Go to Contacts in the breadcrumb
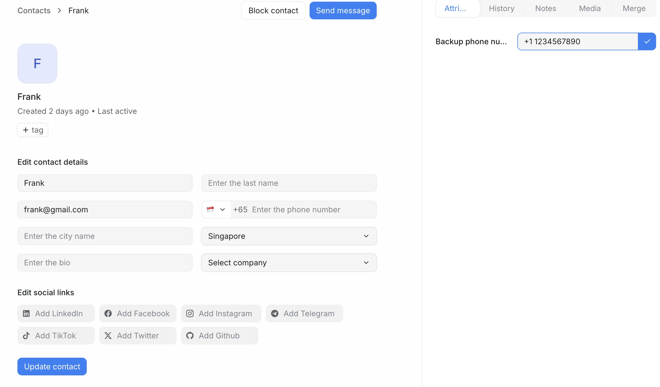Screen dimensions: 660x387 pyautogui.click(x=34, y=11)
